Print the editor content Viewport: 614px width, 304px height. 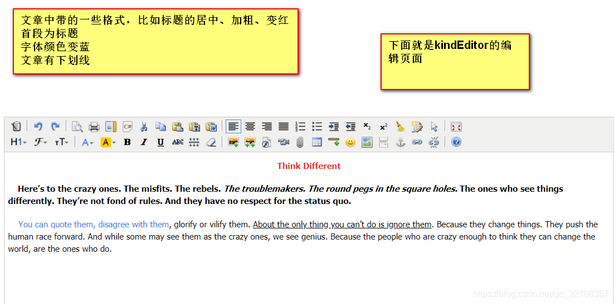click(x=94, y=127)
